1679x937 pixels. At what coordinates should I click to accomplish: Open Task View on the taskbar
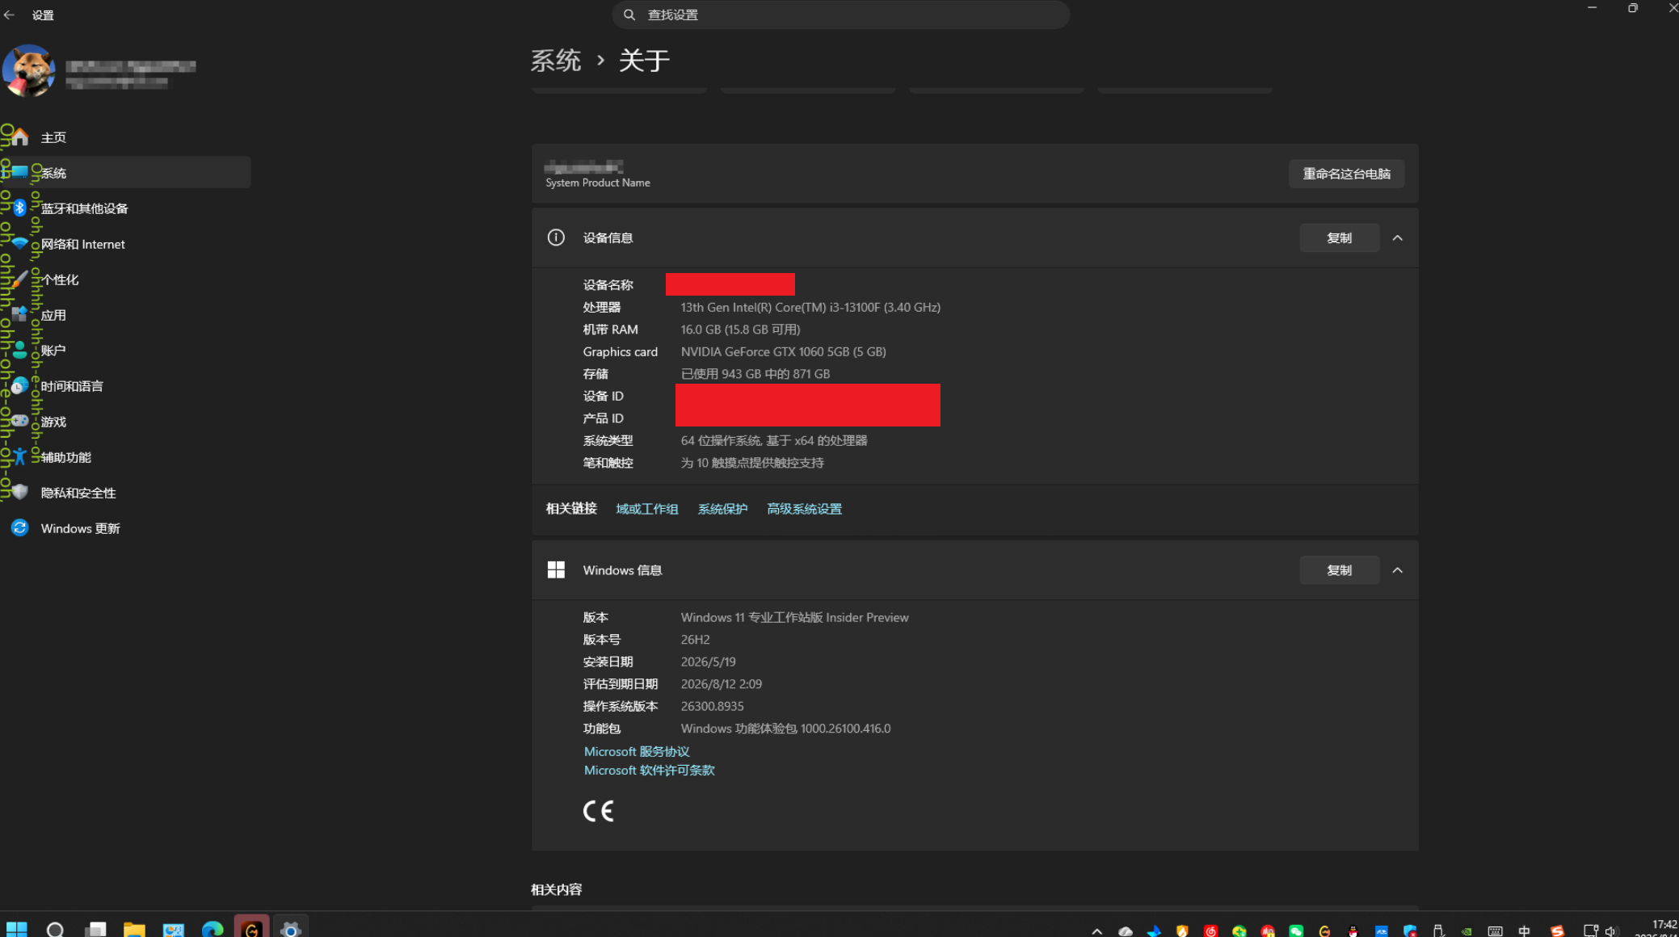pyautogui.click(x=95, y=929)
